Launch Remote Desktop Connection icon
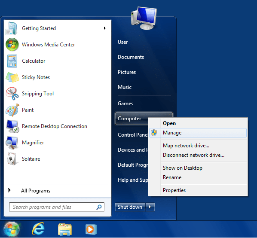257x238 pixels. coord(12,126)
